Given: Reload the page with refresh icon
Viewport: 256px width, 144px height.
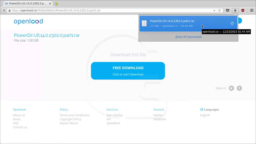Looking at the screenshot, I should click(220, 10).
